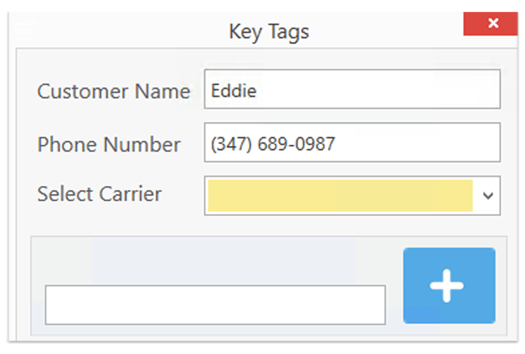Click inside the Customer Name field showing Eddie
Viewport: 525px width, 354px height.
tap(351, 90)
